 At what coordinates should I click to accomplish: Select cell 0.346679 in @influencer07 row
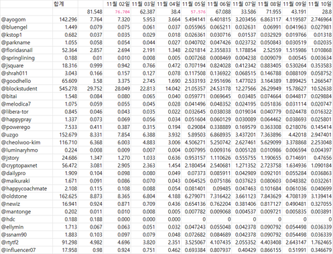(321, 250)
